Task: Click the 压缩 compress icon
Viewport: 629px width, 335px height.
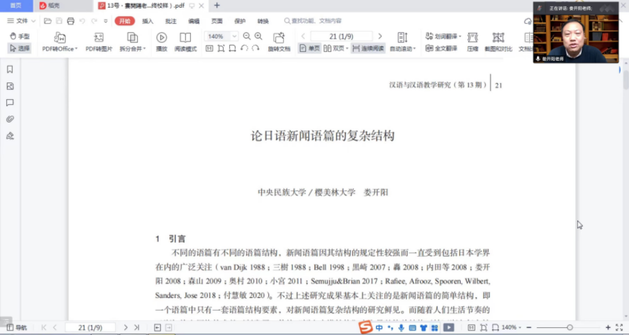Action: [472, 38]
